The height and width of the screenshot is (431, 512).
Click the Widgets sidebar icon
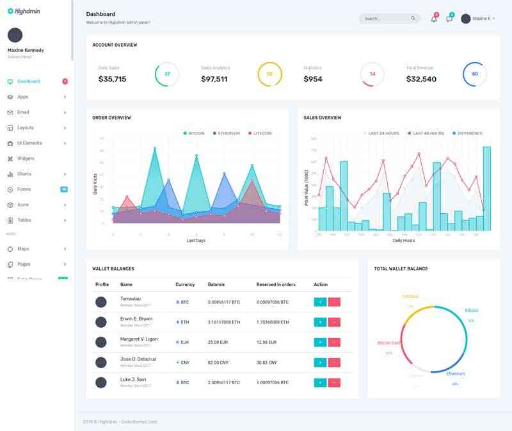10,159
